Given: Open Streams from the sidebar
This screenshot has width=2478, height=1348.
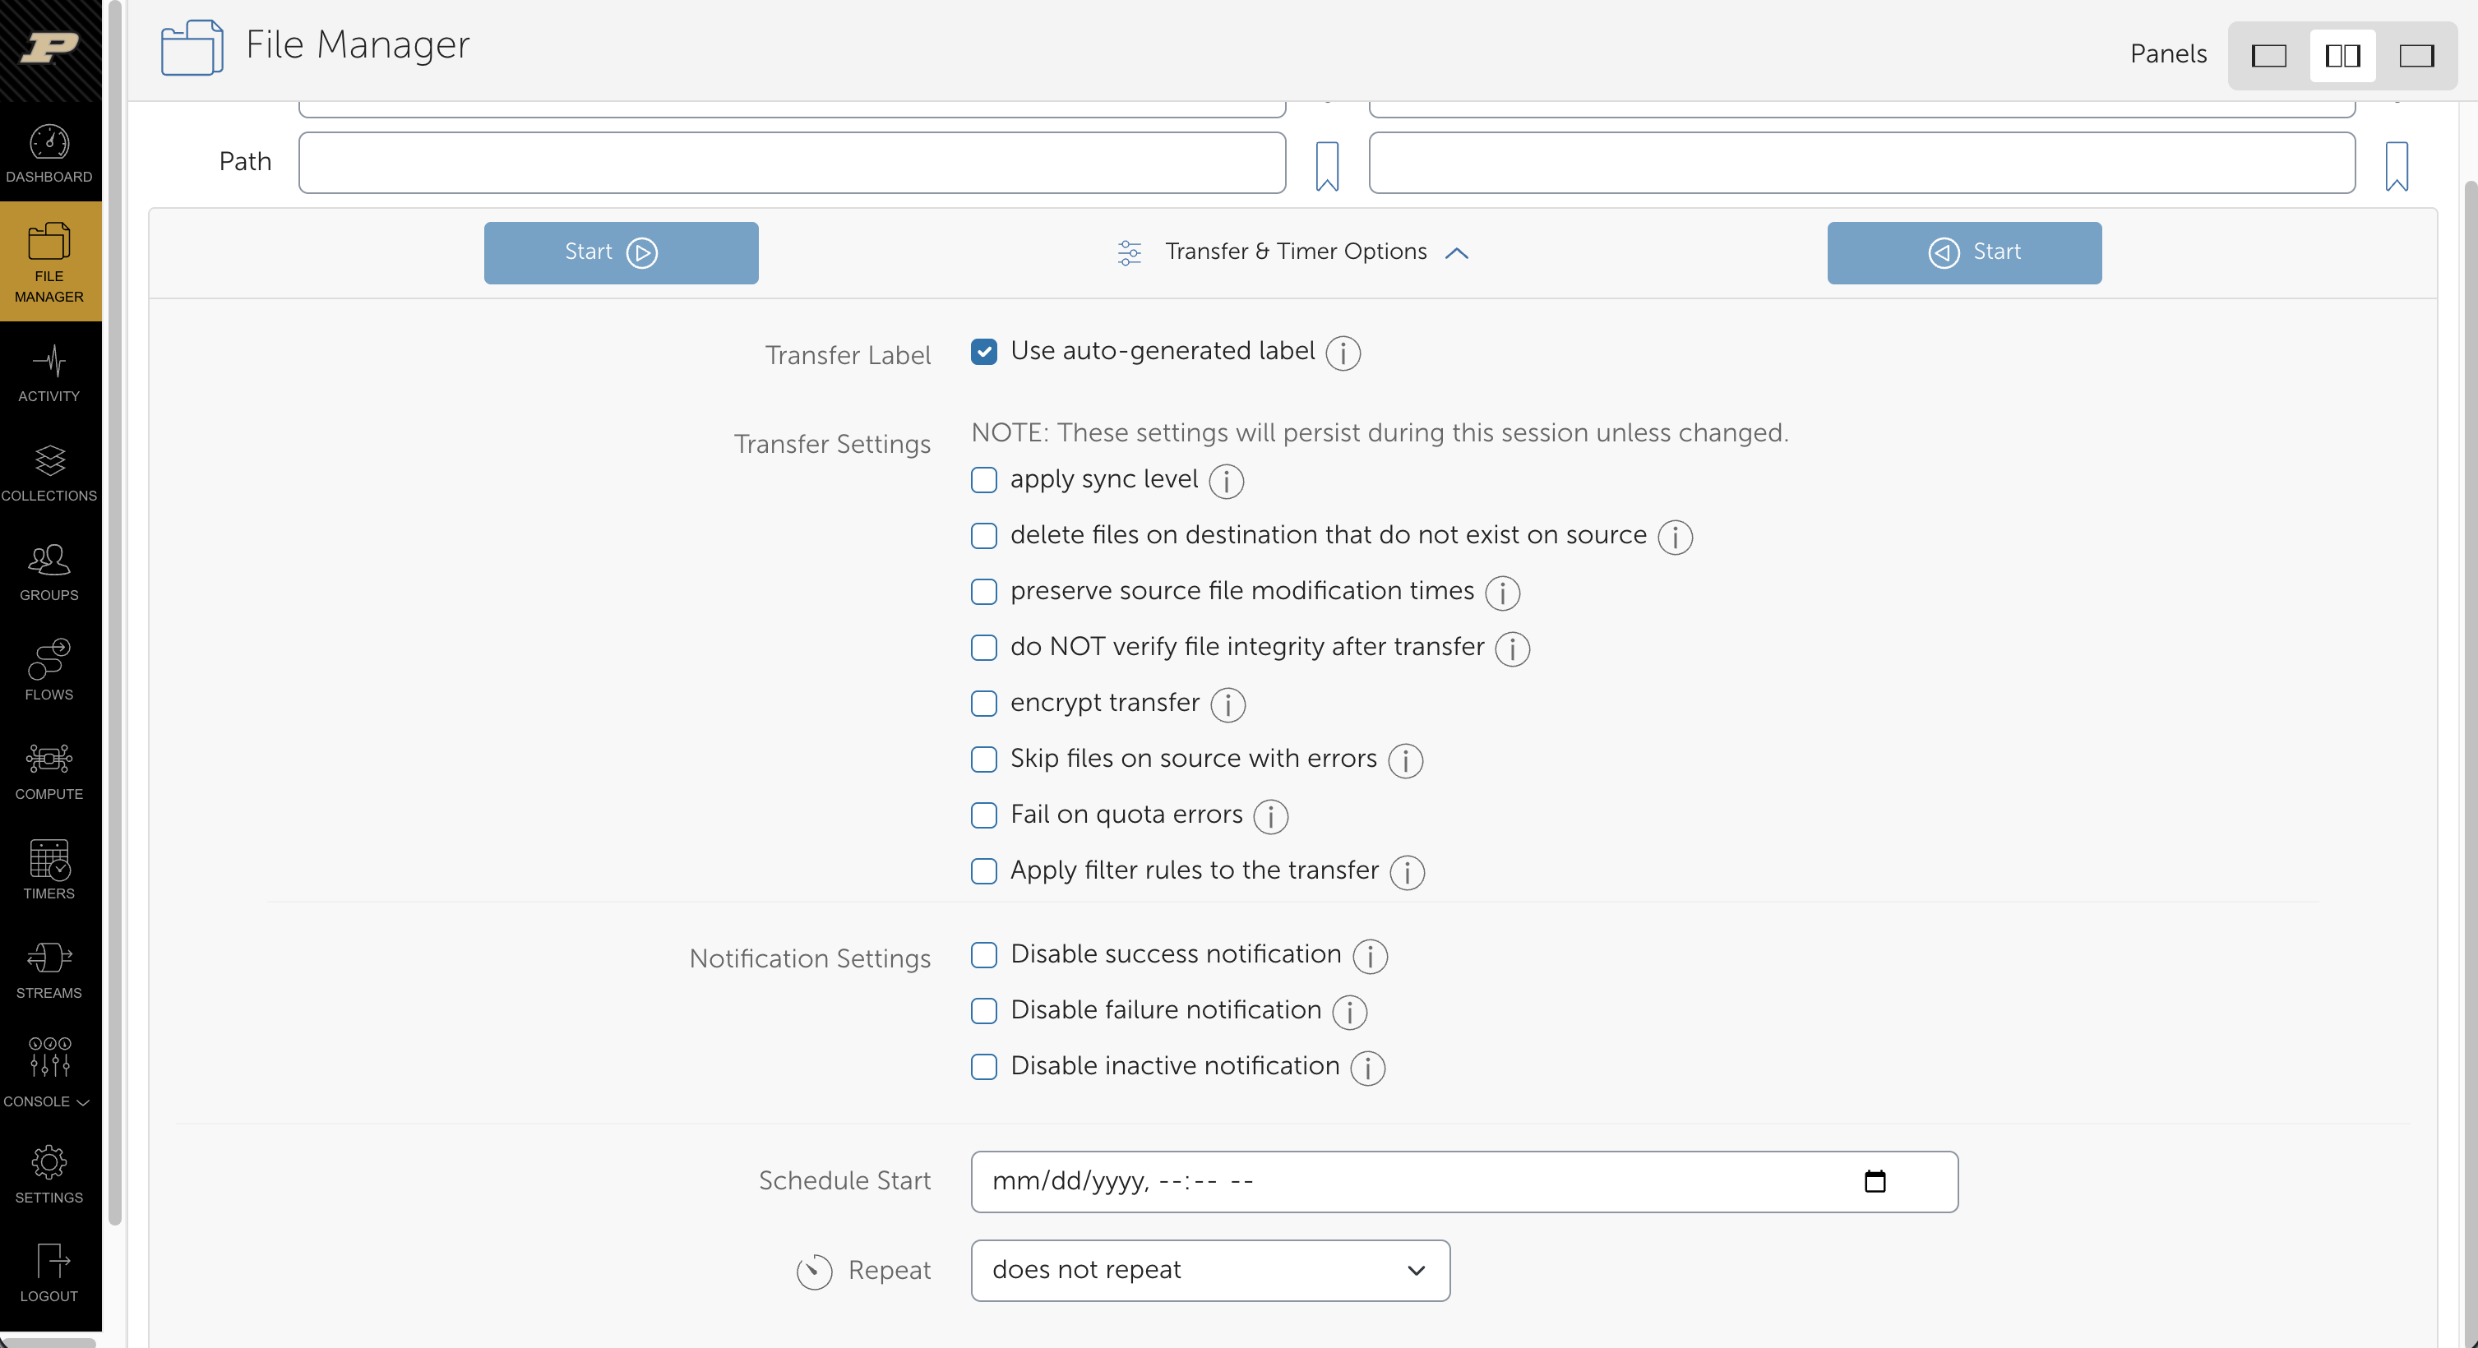Looking at the screenshot, I should (49, 971).
